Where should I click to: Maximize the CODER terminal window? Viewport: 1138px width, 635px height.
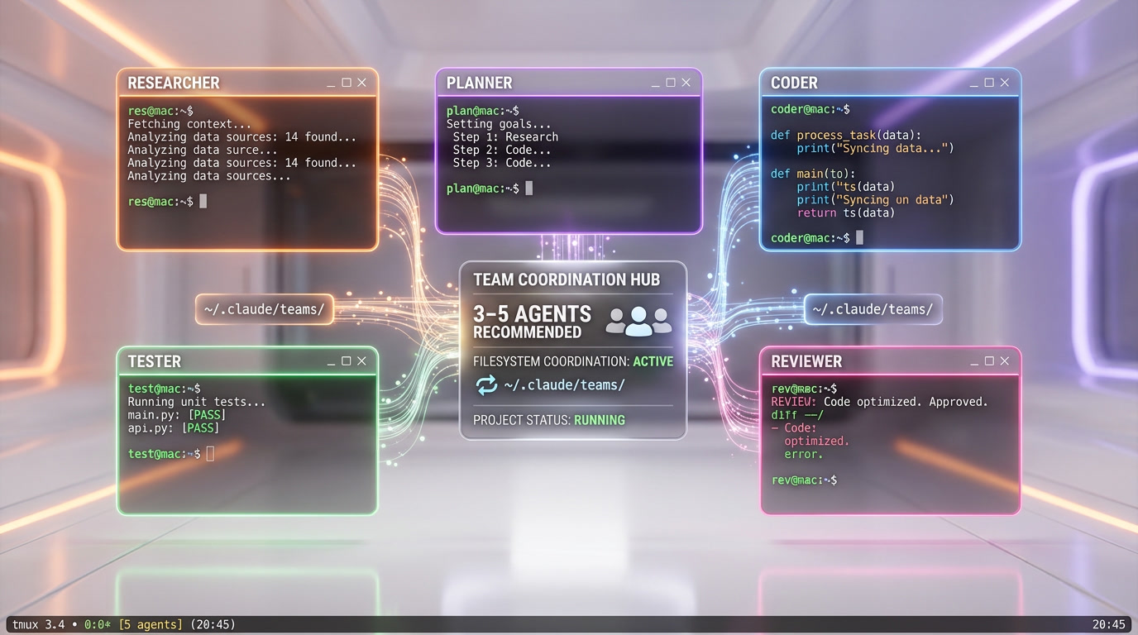[989, 82]
